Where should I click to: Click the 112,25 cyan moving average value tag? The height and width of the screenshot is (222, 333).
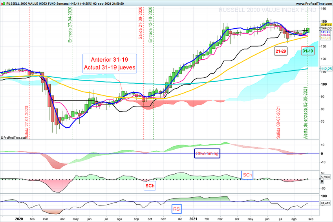pyautogui.click(x=326, y=69)
